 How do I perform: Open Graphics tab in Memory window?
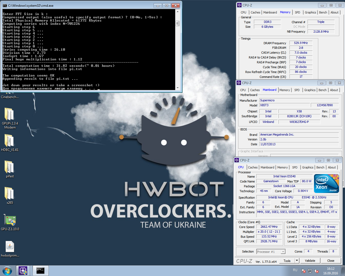coord(310,12)
